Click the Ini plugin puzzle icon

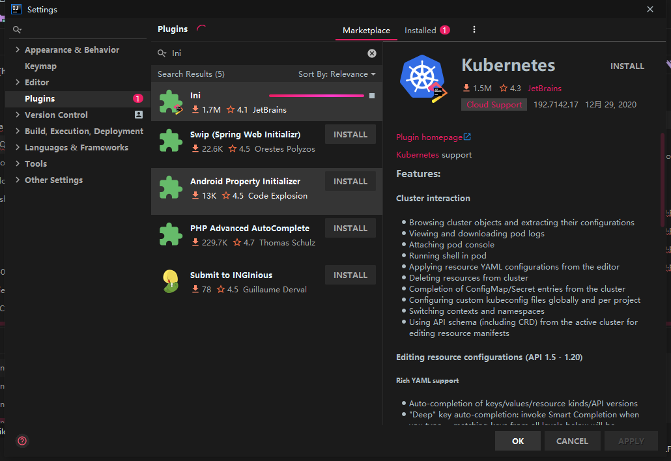tap(171, 102)
